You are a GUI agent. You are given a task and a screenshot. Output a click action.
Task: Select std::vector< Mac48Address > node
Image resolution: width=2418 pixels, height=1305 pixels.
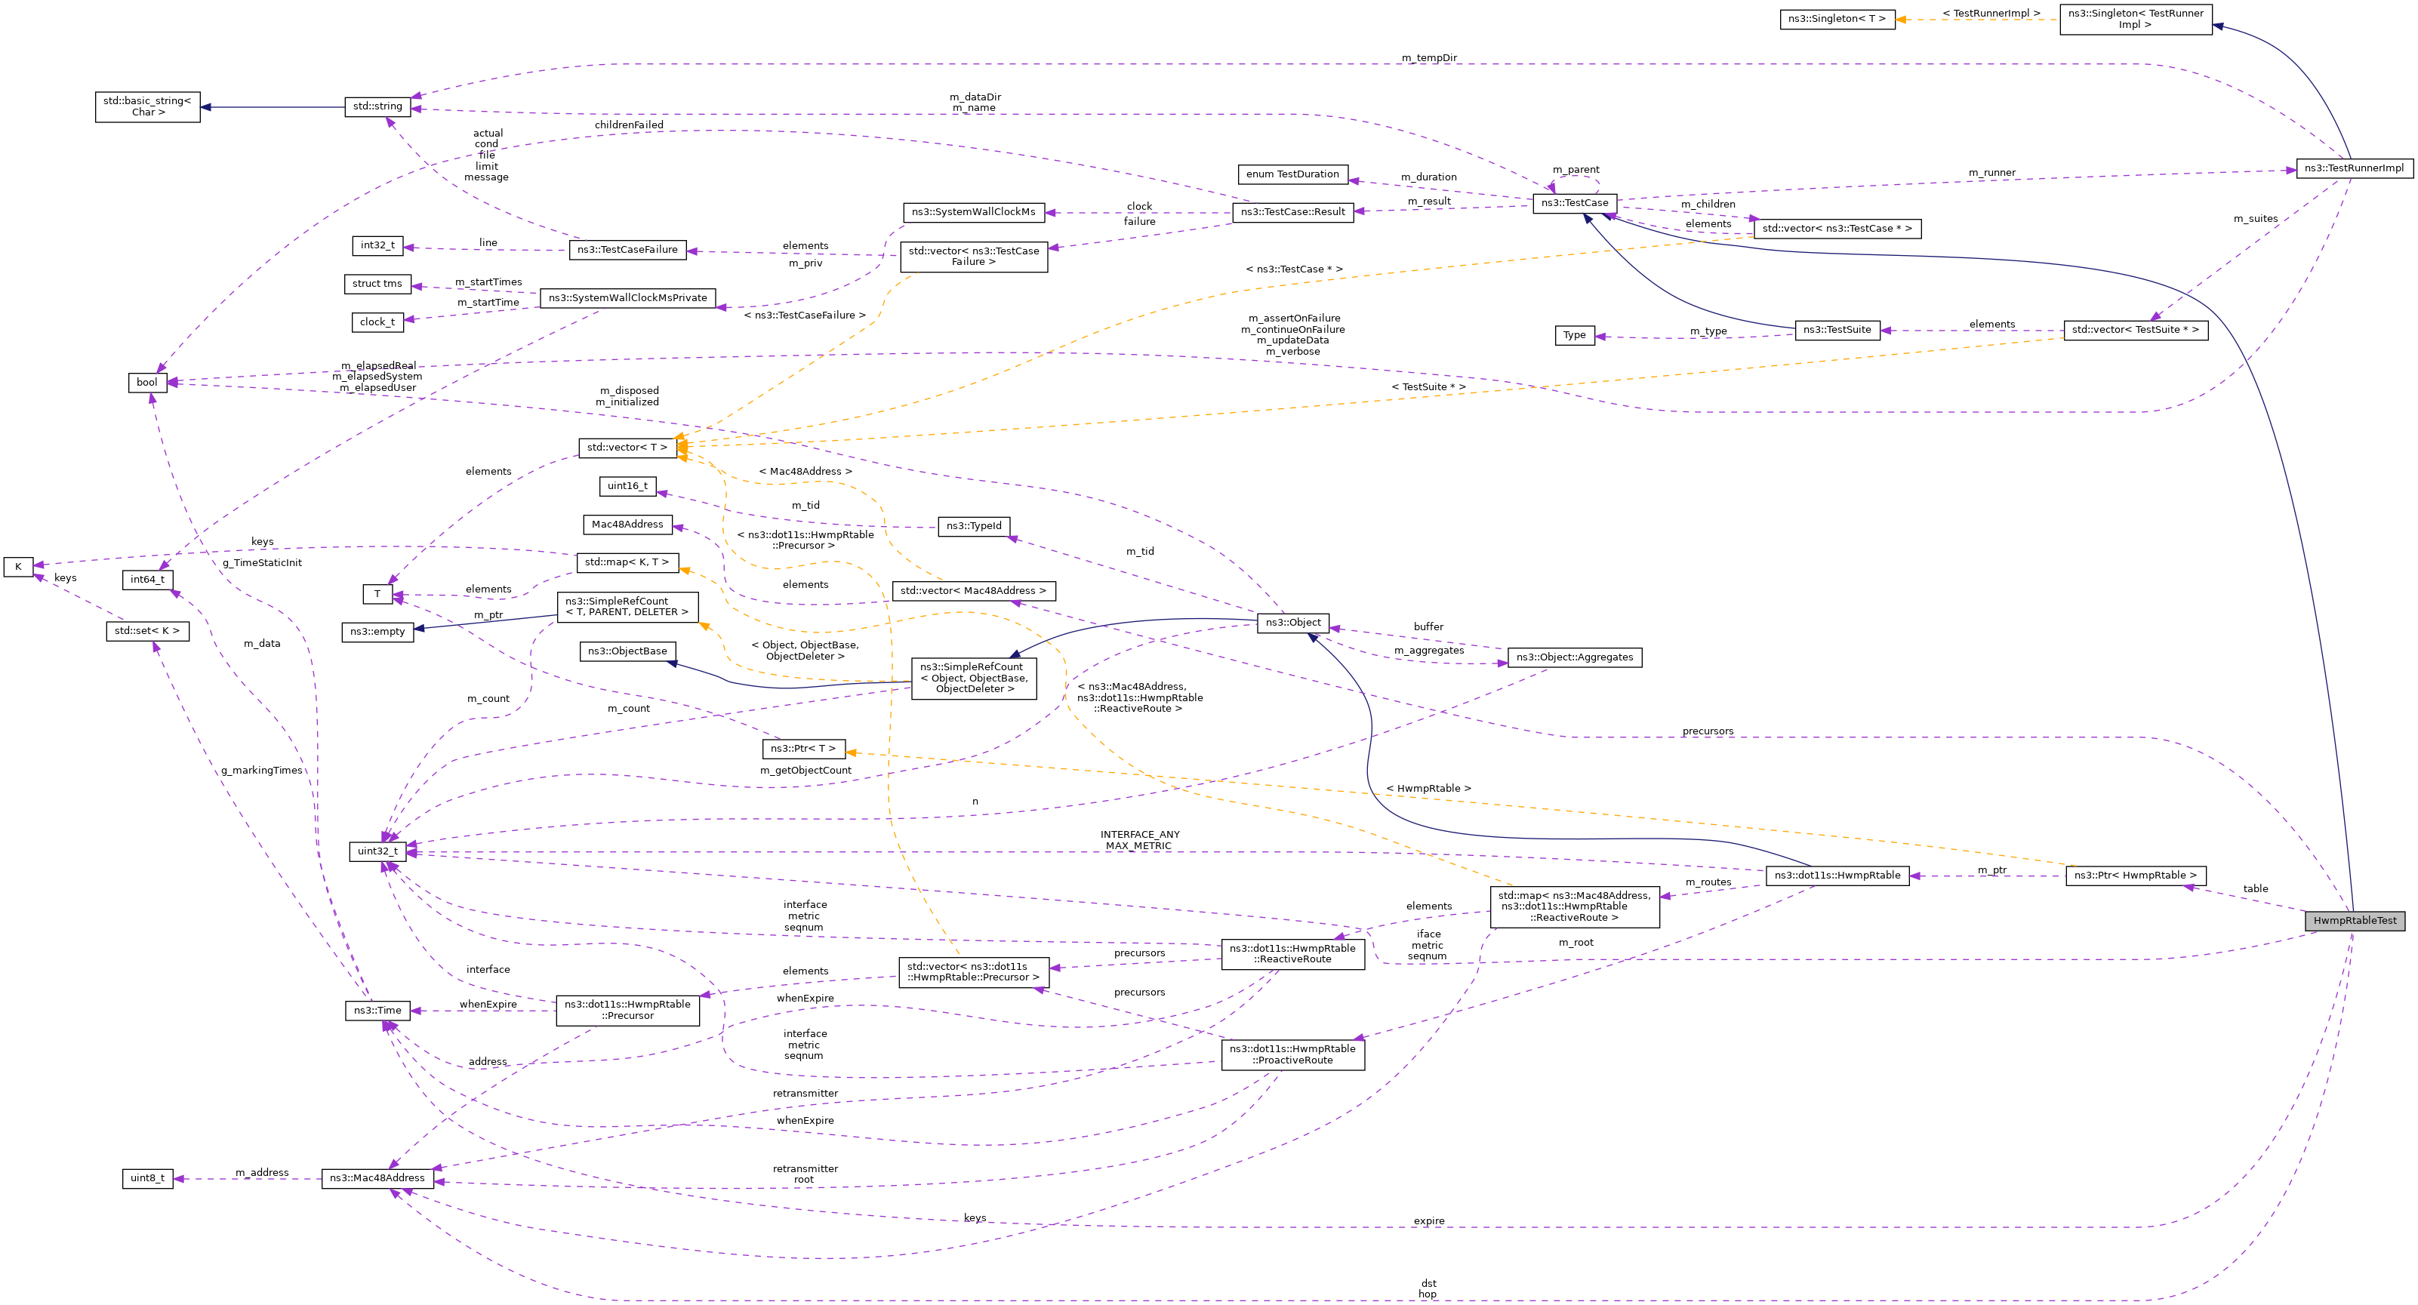click(x=973, y=591)
